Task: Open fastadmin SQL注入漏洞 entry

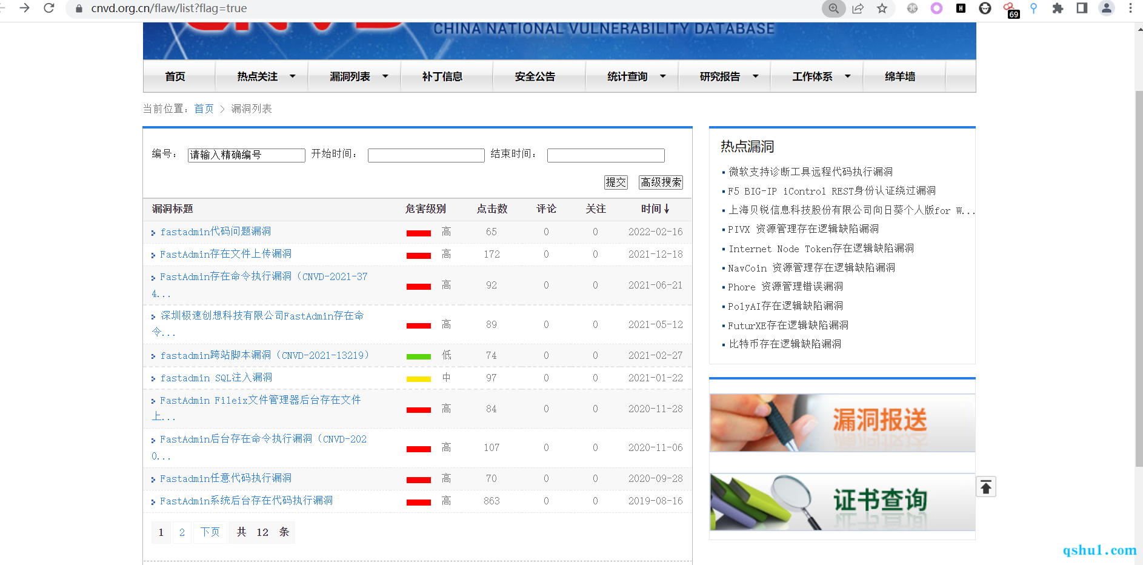Action: pos(216,378)
